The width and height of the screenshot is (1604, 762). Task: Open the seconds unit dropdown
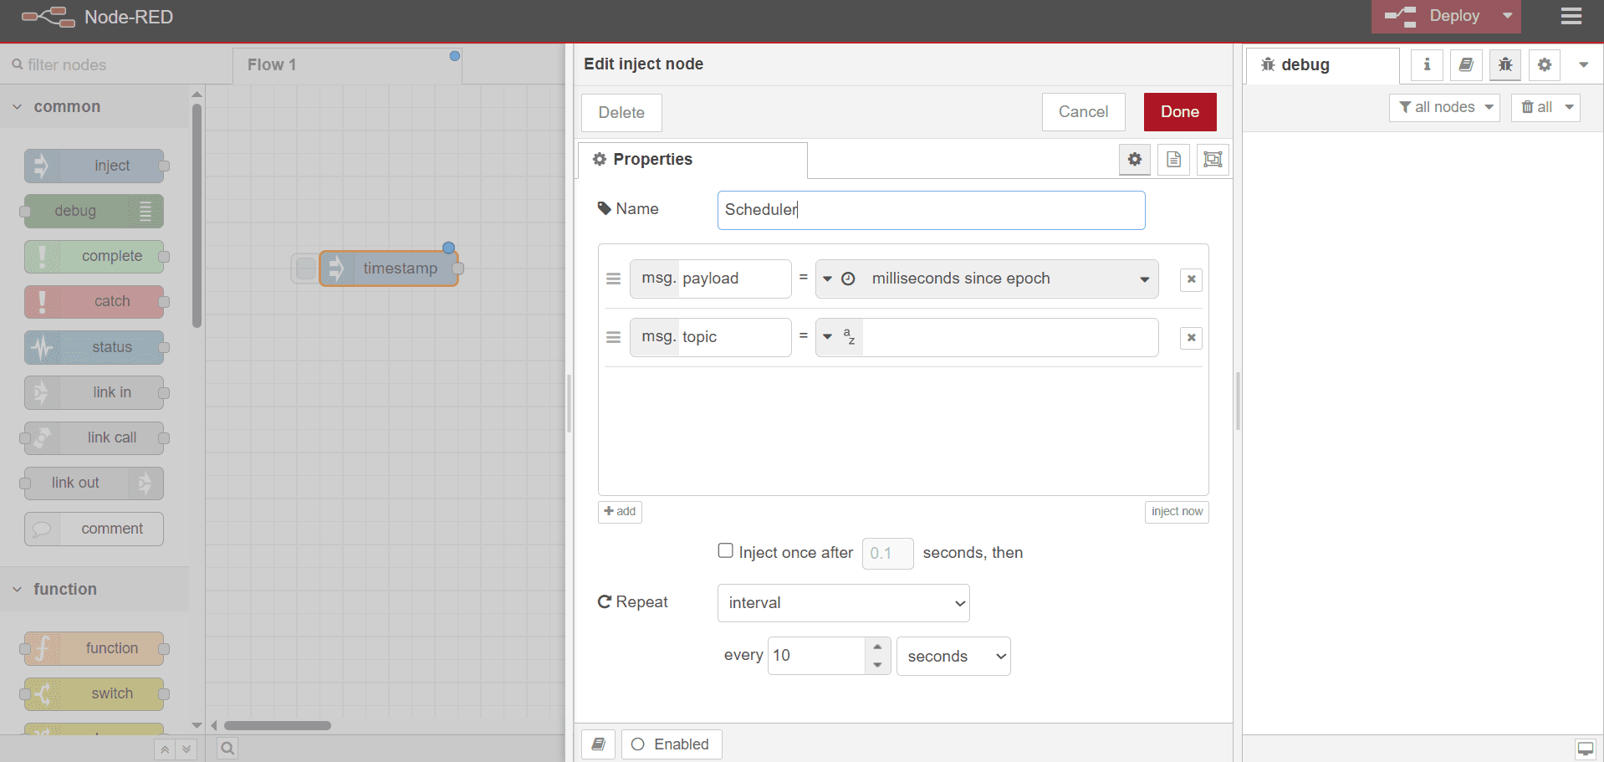tap(953, 657)
